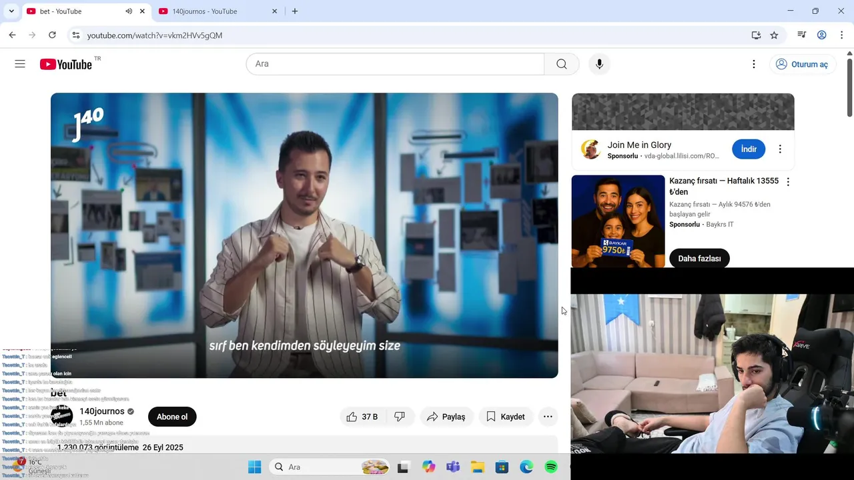The image size is (854, 480).
Task: Click the '1,55 Mn abone' subscriber count
Action: [101, 423]
